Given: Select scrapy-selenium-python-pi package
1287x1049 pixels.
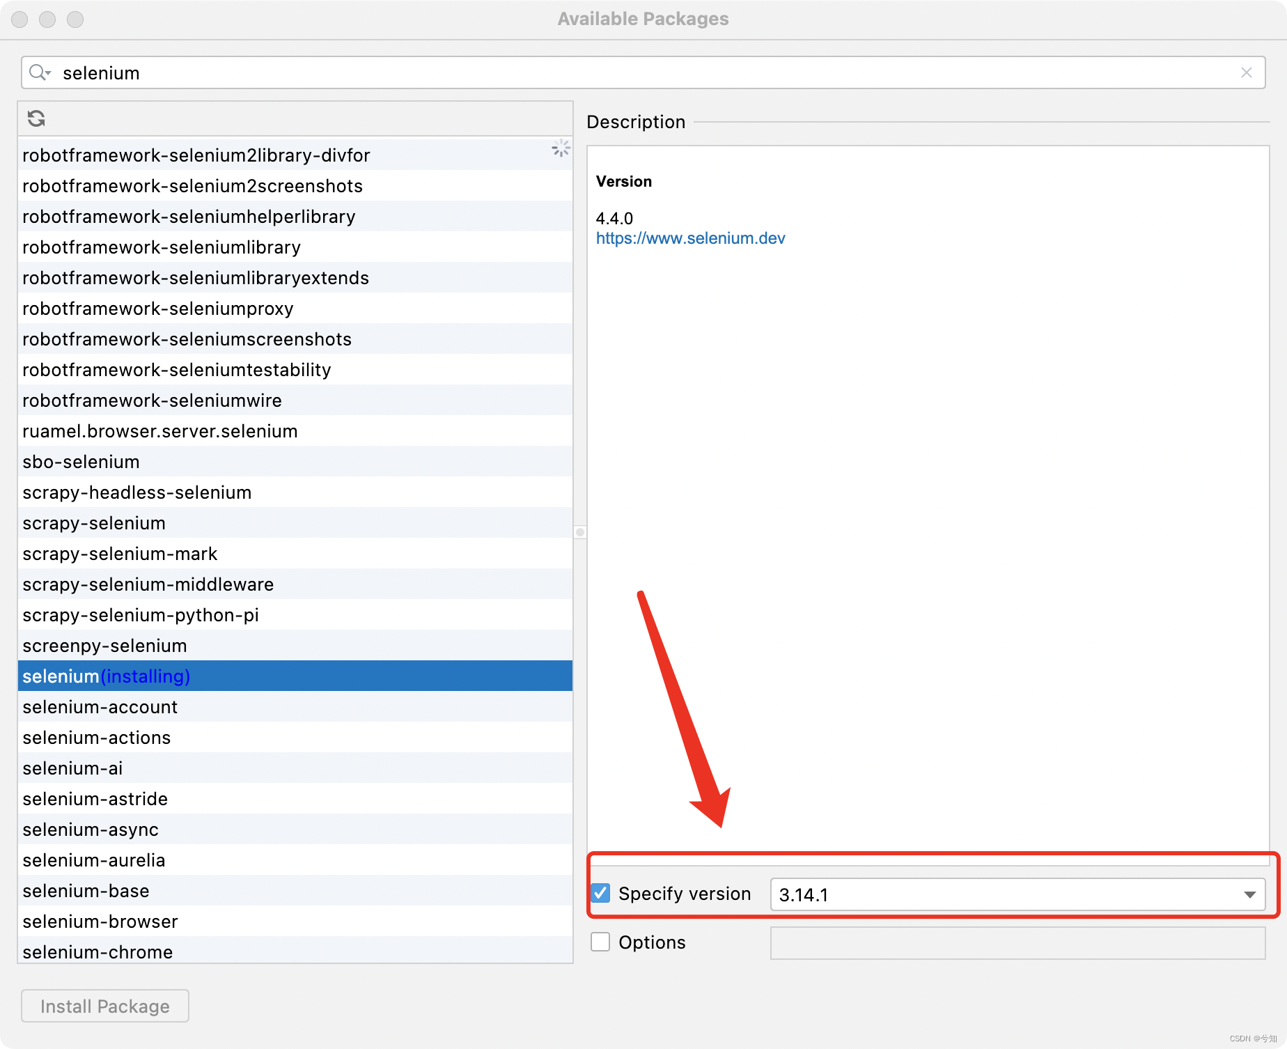Looking at the screenshot, I should pos(295,614).
